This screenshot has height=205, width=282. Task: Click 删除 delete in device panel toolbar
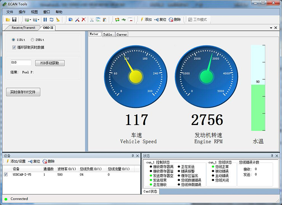tap(48, 161)
